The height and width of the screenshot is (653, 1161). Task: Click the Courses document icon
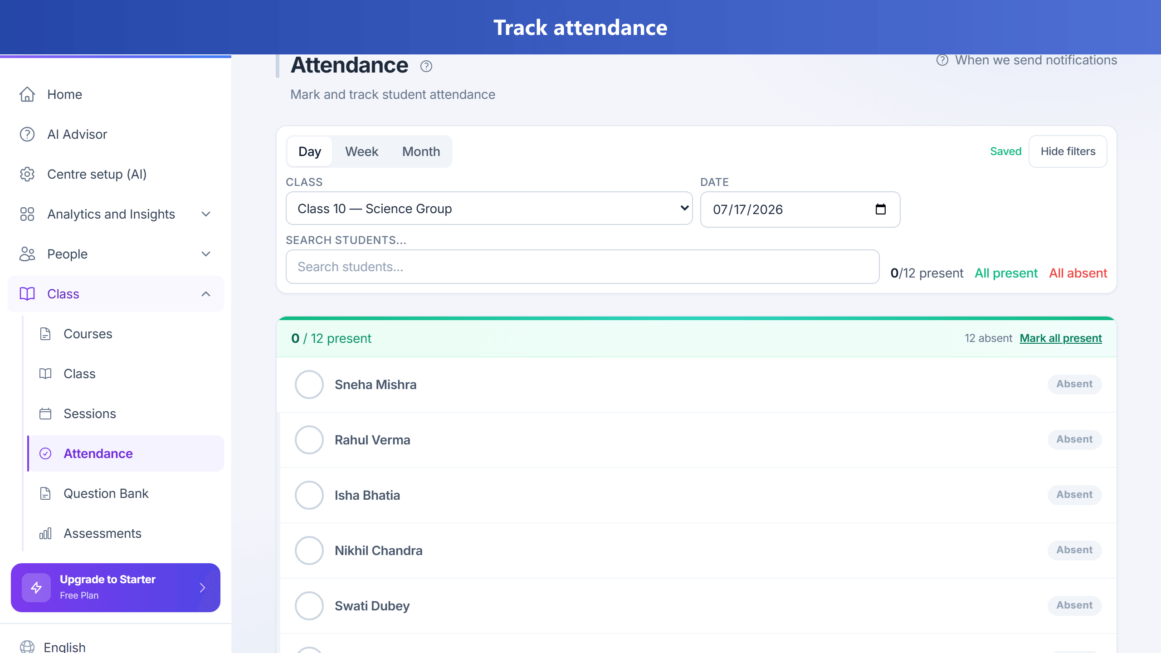[45, 334]
